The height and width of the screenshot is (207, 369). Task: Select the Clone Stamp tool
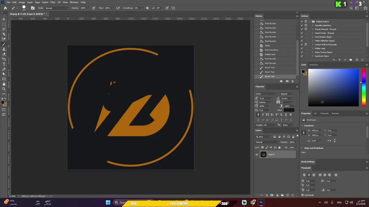coord(4,49)
